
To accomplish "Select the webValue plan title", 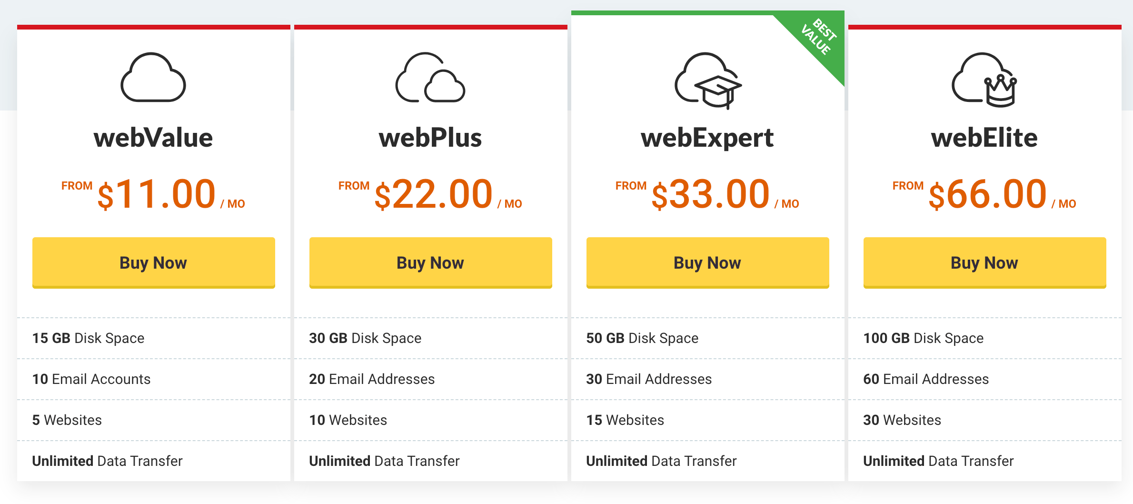I will pyautogui.click(x=153, y=138).
